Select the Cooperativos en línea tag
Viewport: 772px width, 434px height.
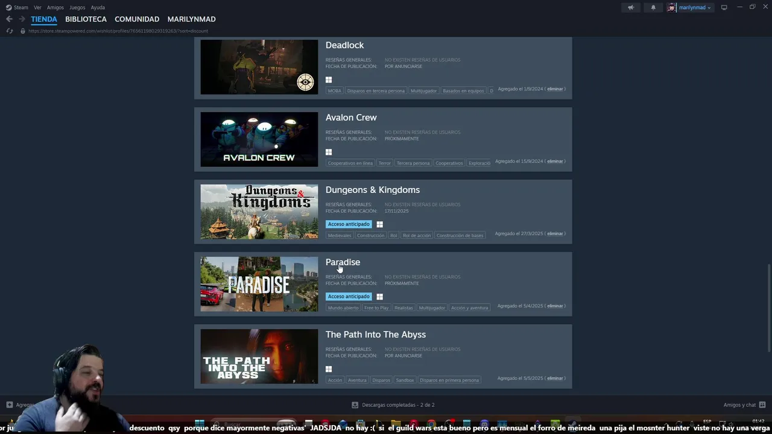tap(350, 163)
